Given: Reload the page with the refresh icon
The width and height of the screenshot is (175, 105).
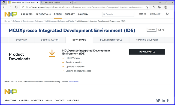Looking at the screenshot, I should [x=16, y=7].
